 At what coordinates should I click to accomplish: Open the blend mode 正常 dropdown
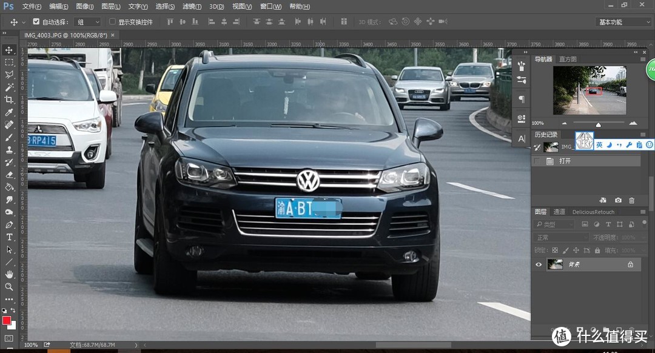click(x=562, y=237)
